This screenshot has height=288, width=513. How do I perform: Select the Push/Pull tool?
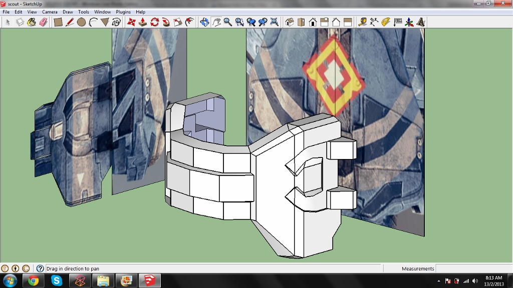point(143,22)
